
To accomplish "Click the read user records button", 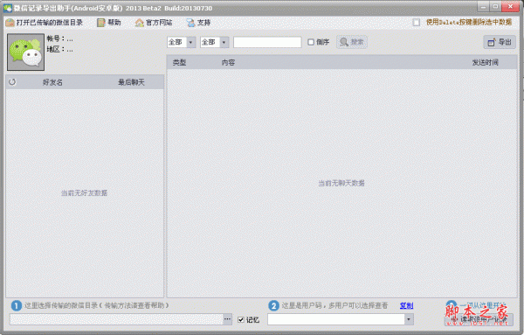I will coord(479,319).
